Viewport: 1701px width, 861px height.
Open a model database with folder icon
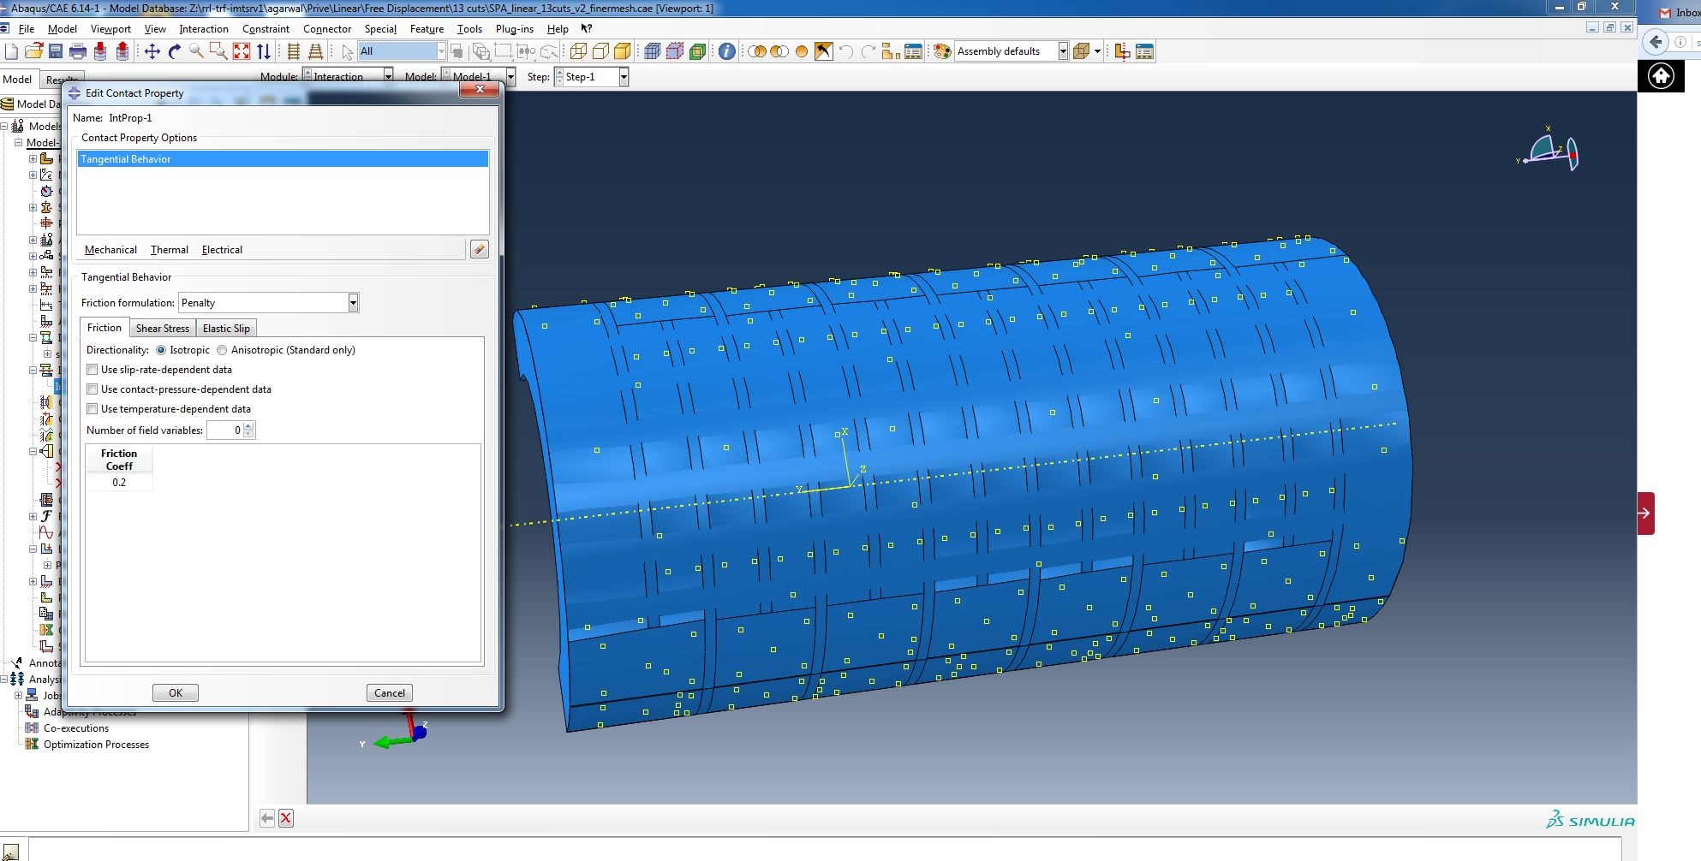[x=33, y=51]
